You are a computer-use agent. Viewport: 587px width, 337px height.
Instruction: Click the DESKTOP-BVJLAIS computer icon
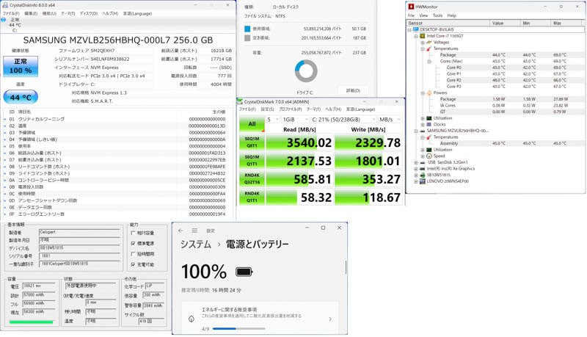415,29
